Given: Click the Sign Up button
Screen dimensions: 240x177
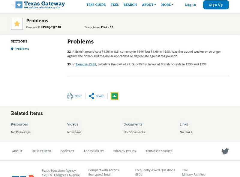Looking at the screenshot, I should tap(216, 5).
